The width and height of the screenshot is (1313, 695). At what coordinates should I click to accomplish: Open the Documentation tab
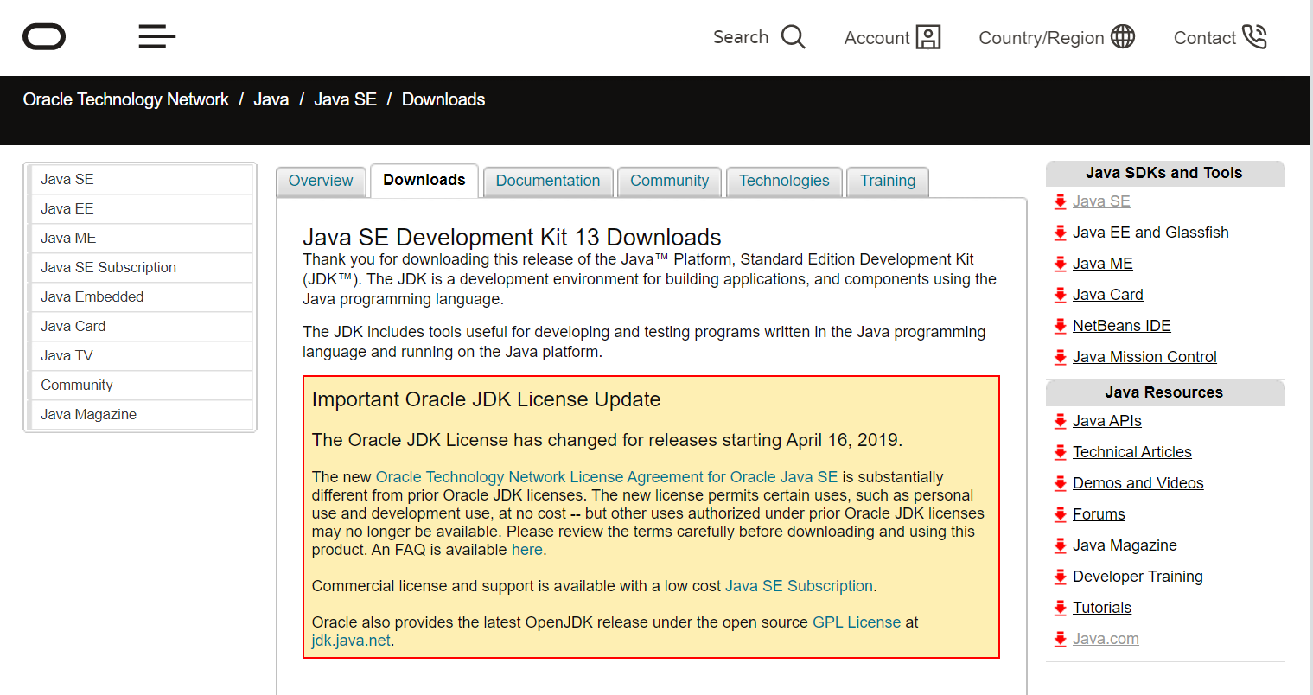click(548, 182)
